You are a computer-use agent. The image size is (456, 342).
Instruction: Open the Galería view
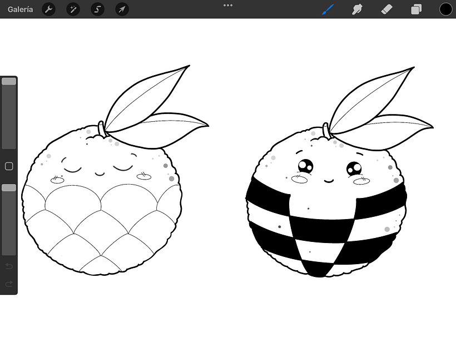(x=20, y=9)
